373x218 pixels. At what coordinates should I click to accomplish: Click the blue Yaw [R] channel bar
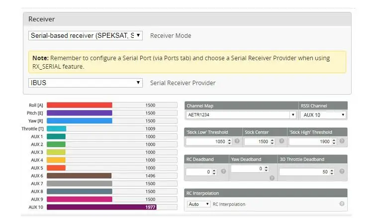pos(80,121)
